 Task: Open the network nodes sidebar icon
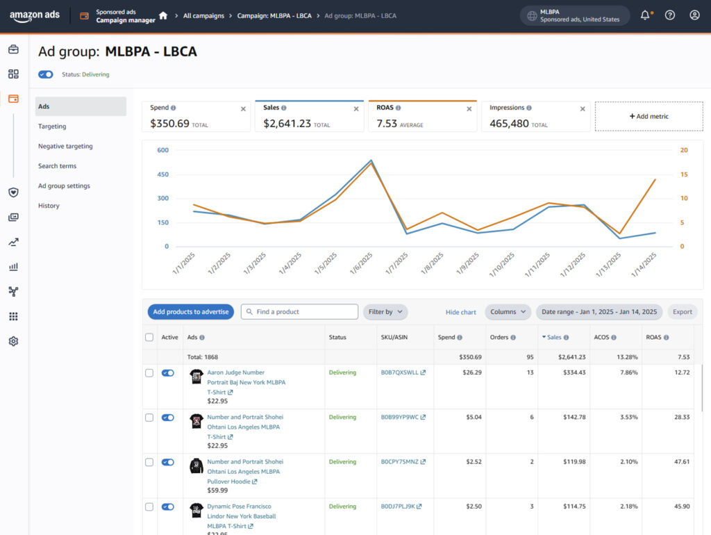14,291
